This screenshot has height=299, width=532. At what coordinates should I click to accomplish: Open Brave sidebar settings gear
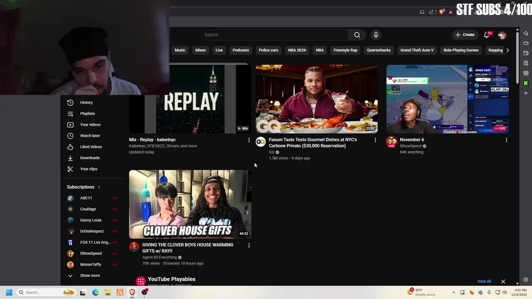[526, 280]
